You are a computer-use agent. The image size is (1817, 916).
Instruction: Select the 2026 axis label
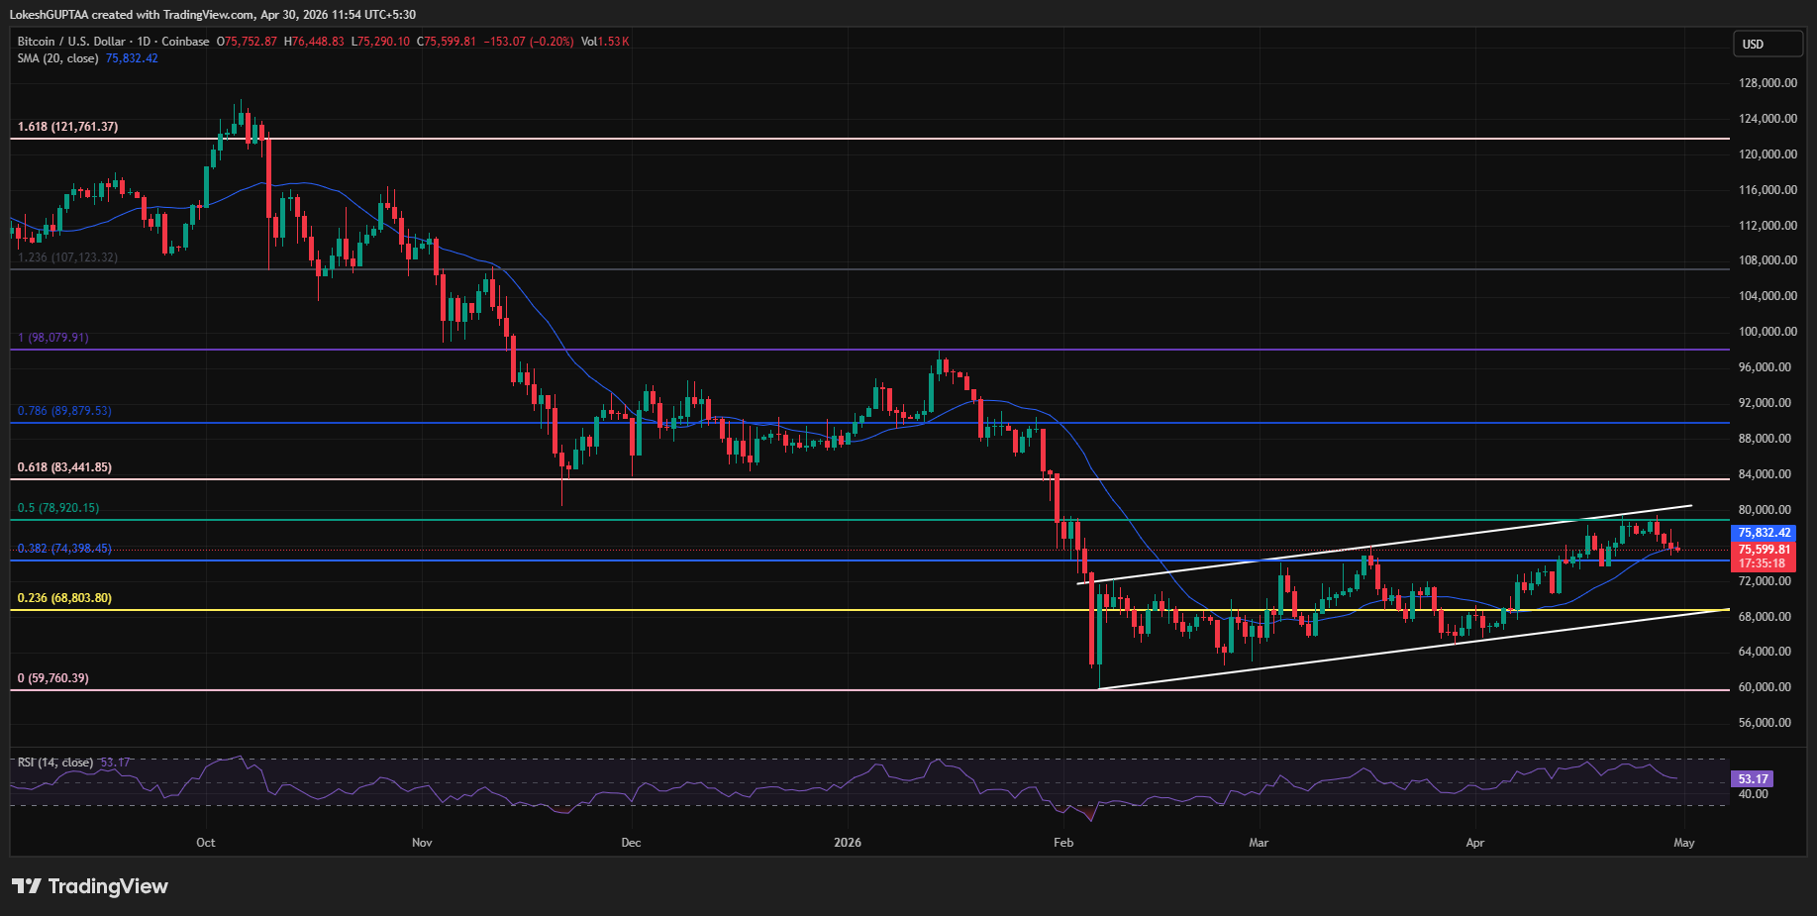(x=847, y=843)
